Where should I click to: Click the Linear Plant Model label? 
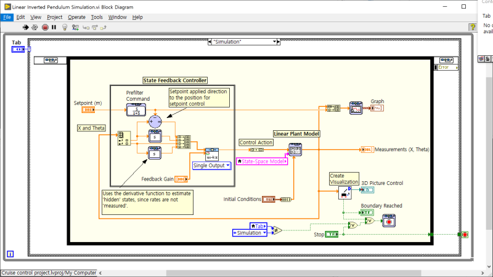pyautogui.click(x=296, y=134)
